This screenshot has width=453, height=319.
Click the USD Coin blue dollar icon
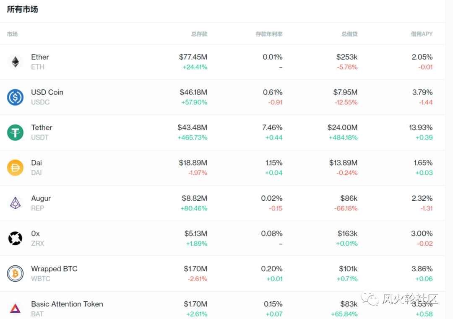tap(16, 97)
